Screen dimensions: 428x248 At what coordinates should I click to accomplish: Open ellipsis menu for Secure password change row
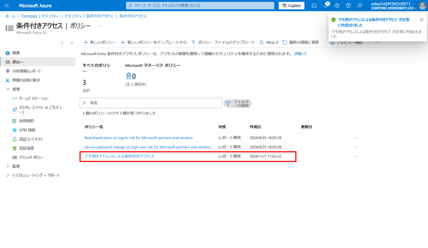(356, 147)
